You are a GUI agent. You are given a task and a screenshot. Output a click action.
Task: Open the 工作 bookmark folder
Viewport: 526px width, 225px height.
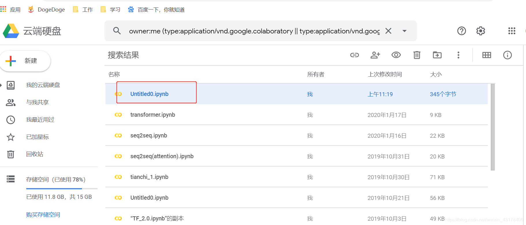click(83, 10)
